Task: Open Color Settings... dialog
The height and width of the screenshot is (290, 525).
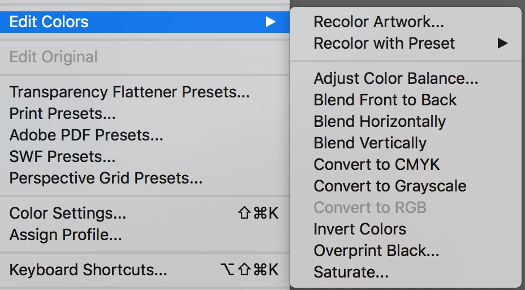Action: coord(145,213)
